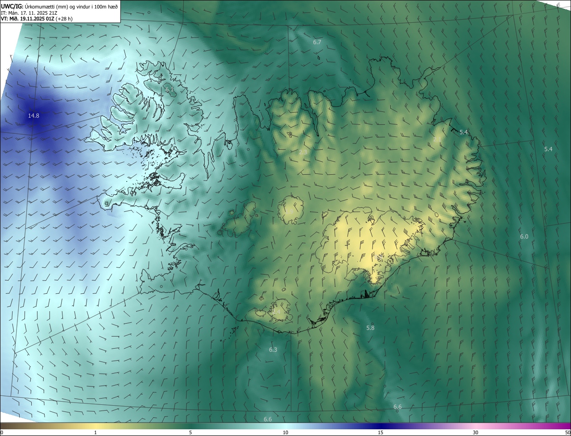
Task: Click the 6.1 value label on map
Action: coord(170,90)
